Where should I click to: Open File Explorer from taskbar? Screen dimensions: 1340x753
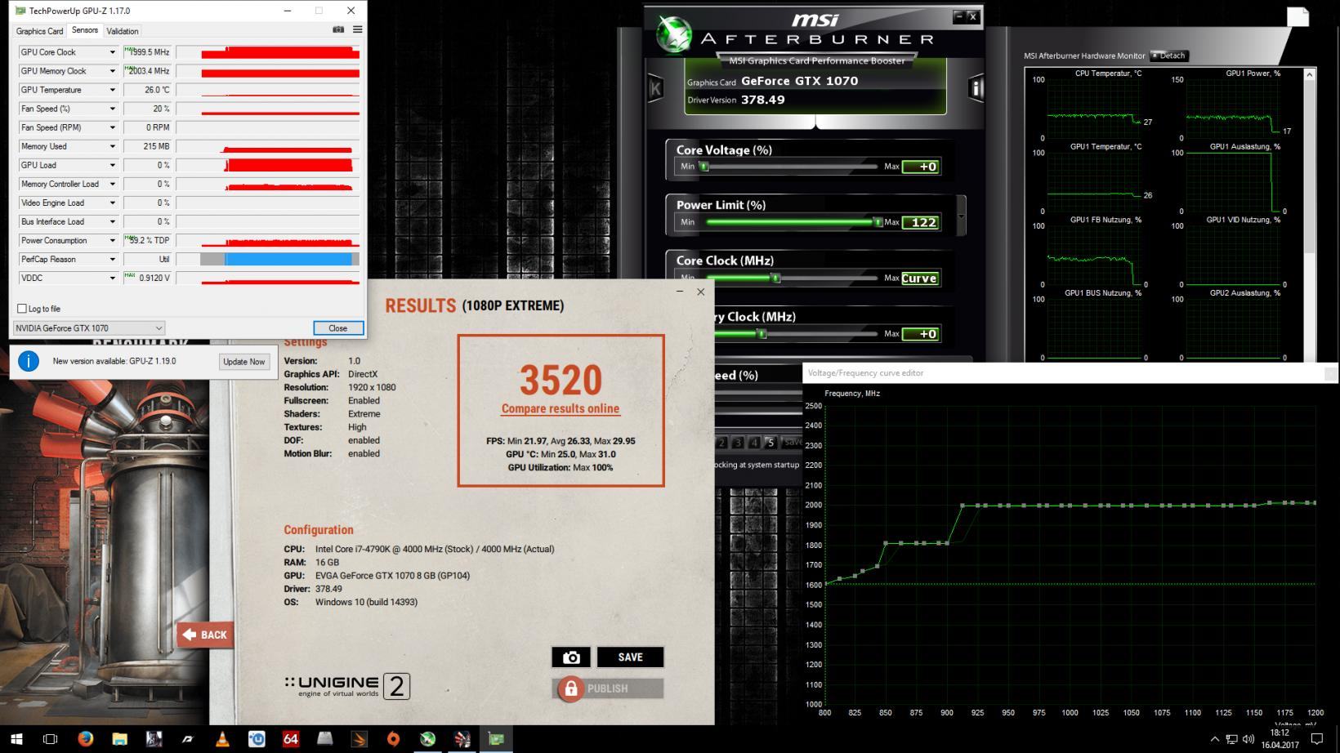119,739
